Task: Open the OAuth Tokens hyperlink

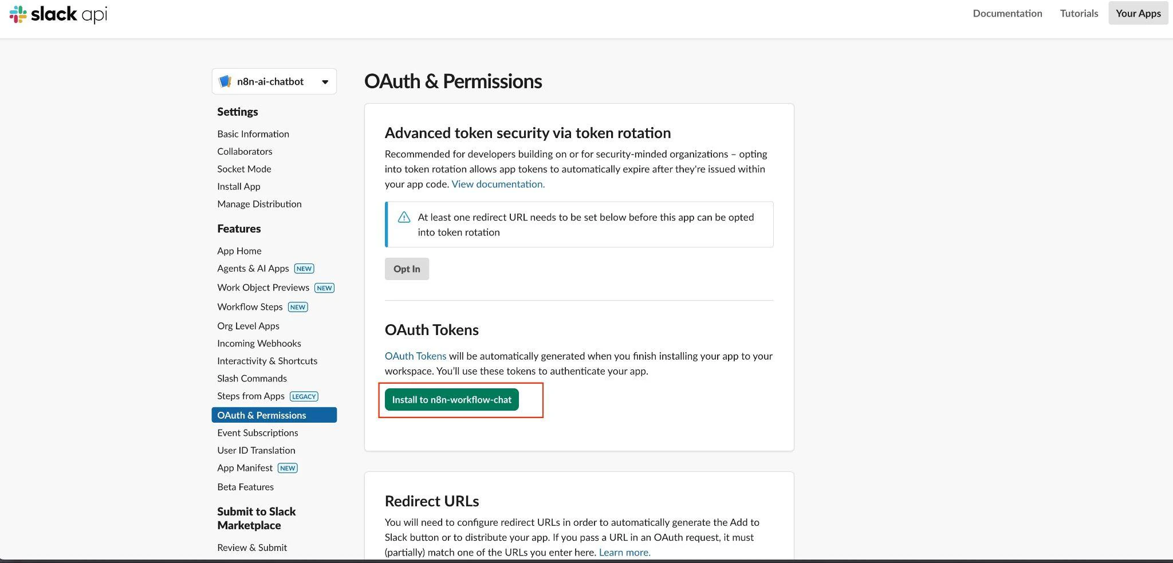Action: (x=415, y=356)
